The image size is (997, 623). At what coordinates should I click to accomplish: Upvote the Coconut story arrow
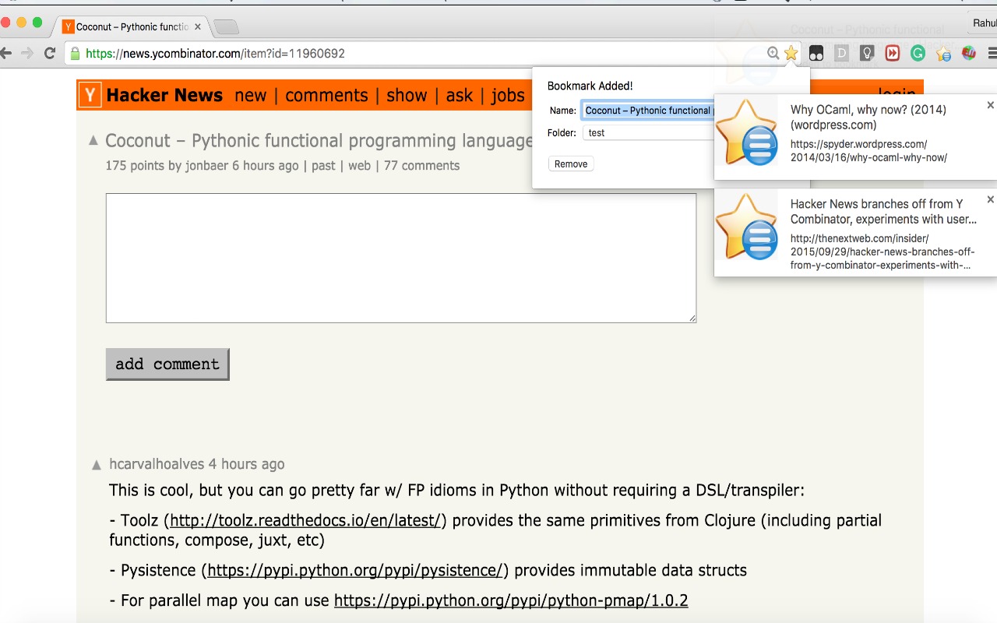click(93, 141)
